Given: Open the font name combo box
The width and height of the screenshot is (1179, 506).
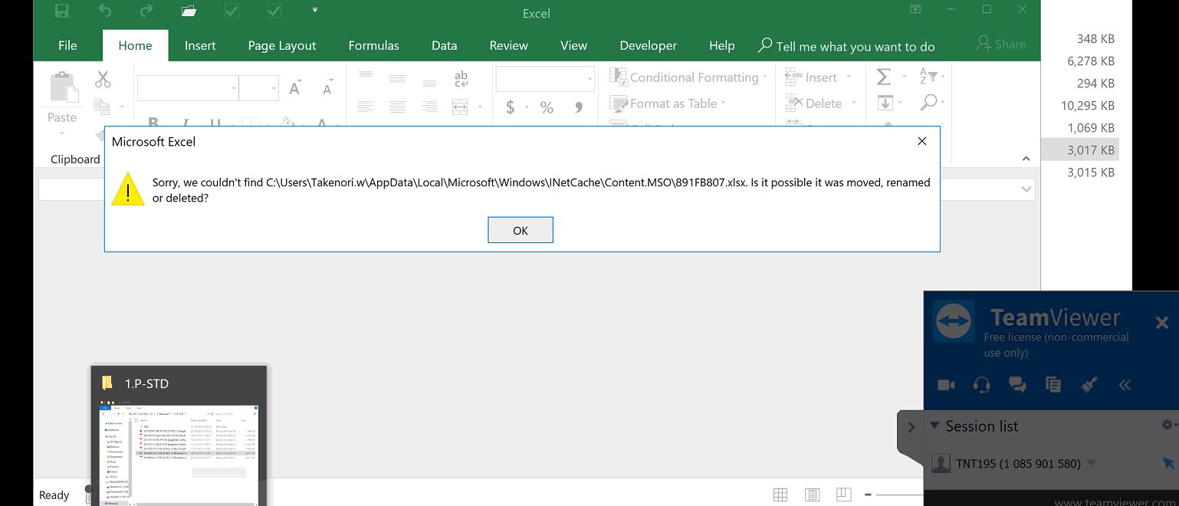Looking at the screenshot, I should 188,88.
